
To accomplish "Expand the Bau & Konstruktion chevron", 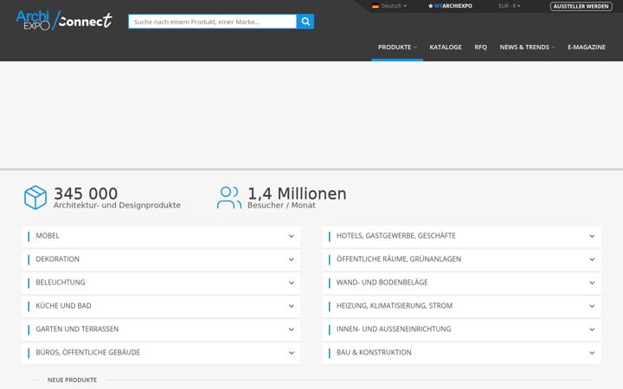I will coord(592,353).
